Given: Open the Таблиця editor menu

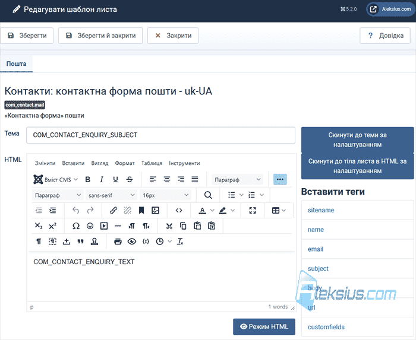Looking at the screenshot, I should click(152, 163).
